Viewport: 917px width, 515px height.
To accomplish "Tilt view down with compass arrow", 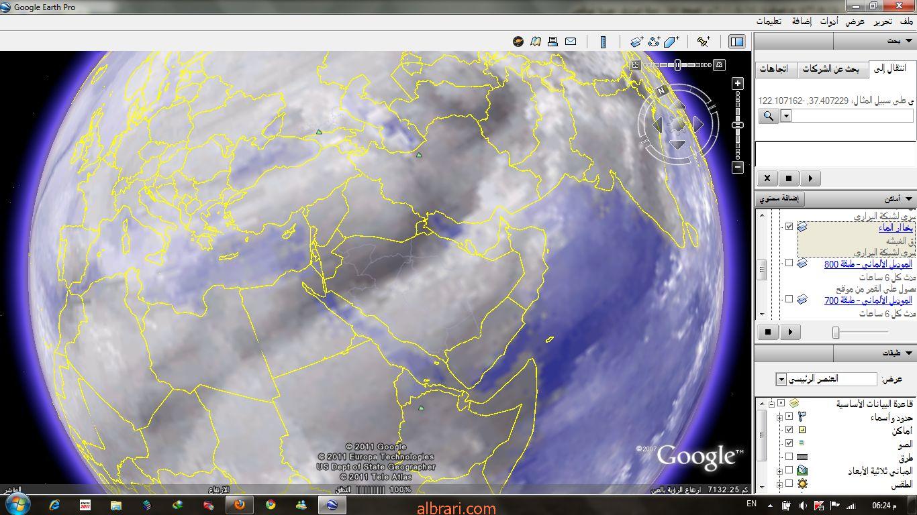I will click(678, 144).
